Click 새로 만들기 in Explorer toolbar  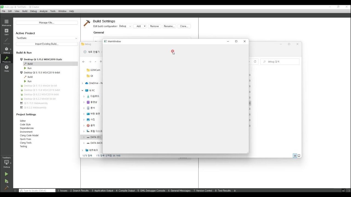[93, 52]
